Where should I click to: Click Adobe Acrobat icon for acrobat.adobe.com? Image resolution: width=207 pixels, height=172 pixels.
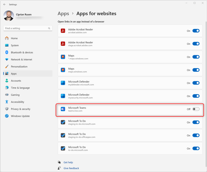coord(63,31)
